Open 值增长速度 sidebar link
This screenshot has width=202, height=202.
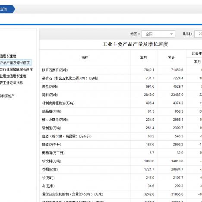(8, 56)
